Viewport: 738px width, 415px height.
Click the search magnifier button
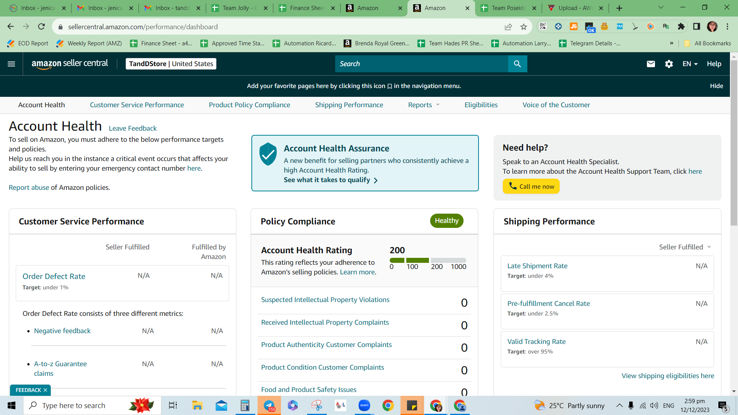pos(517,64)
